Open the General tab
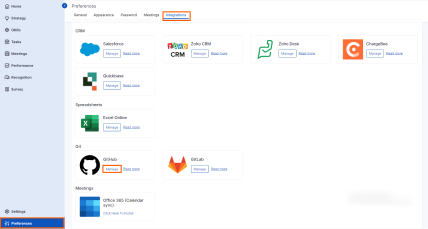428x229 pixels. coord(80,15)
